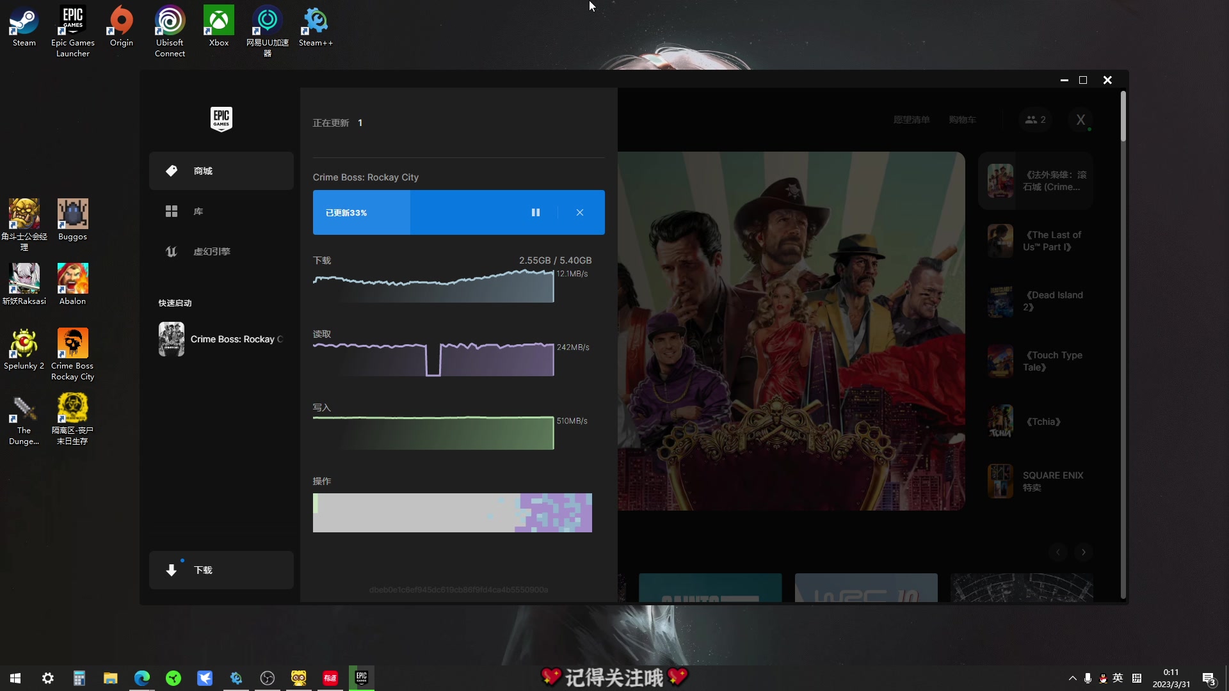Select the Buggos desktop icon
The width and height of the screenshot is (1229, 691).
click(72, 220)
